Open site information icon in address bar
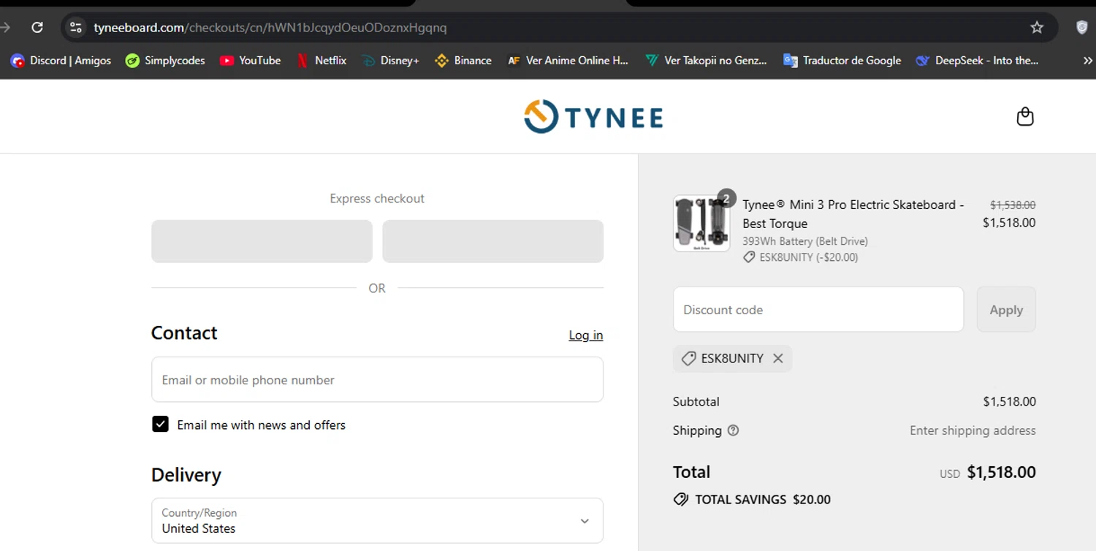 [75, 28]
